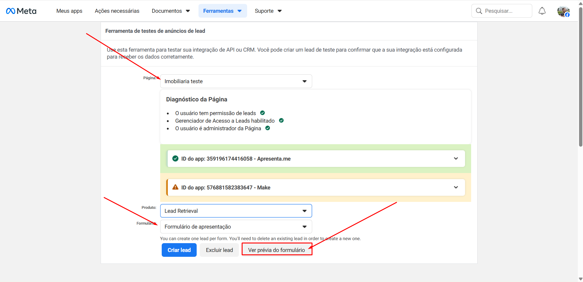Click the Criar lead button
The height and width of the screenshot is (282, 583).
click(x=179, y=250)
